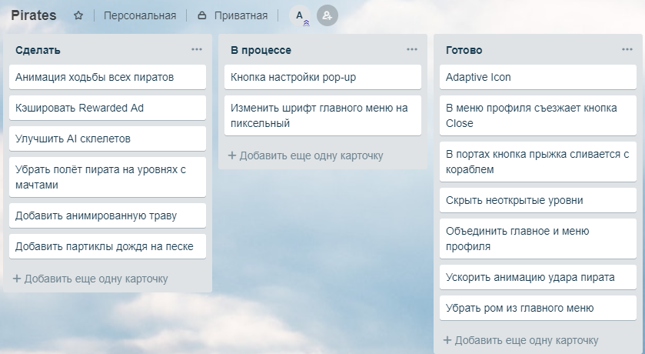This screenshot has height=354, width=645.
Task: Open the В процессе list menu dots
Action: (x=412, y=49)
